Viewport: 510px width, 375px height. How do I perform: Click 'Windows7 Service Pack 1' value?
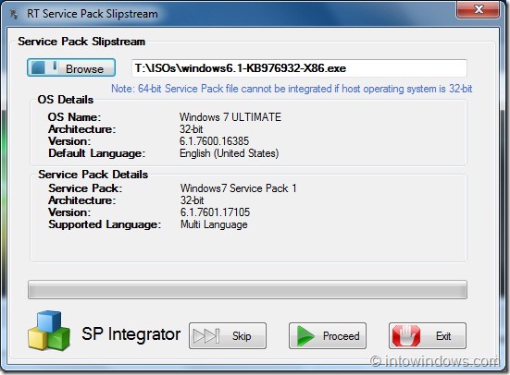click(239, 188)
